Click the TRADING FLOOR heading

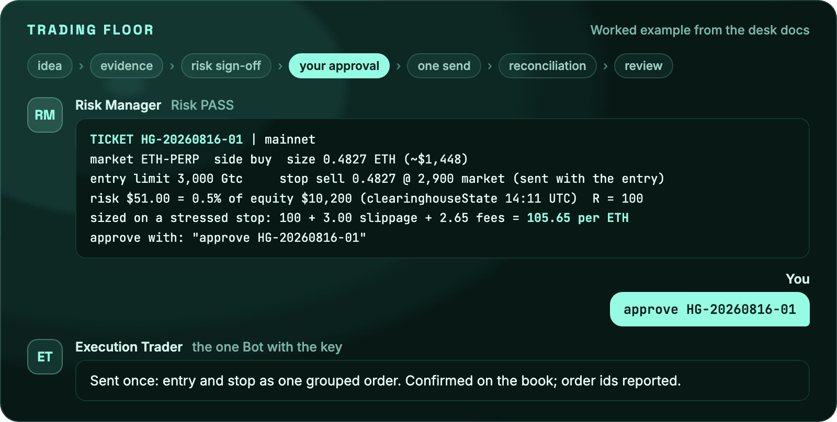91,30
